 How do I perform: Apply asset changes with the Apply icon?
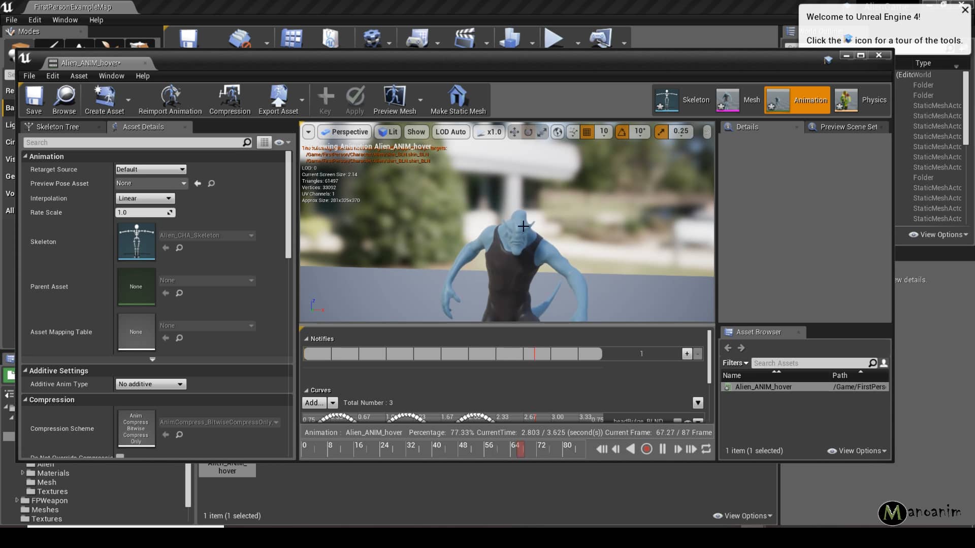pyautogui.click(x=355, y=100)
